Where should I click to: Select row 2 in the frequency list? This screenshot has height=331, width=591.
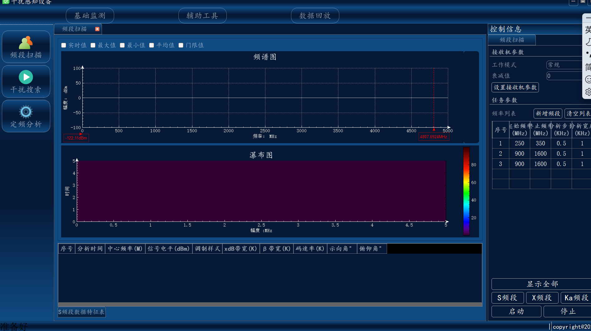point(541,153)
